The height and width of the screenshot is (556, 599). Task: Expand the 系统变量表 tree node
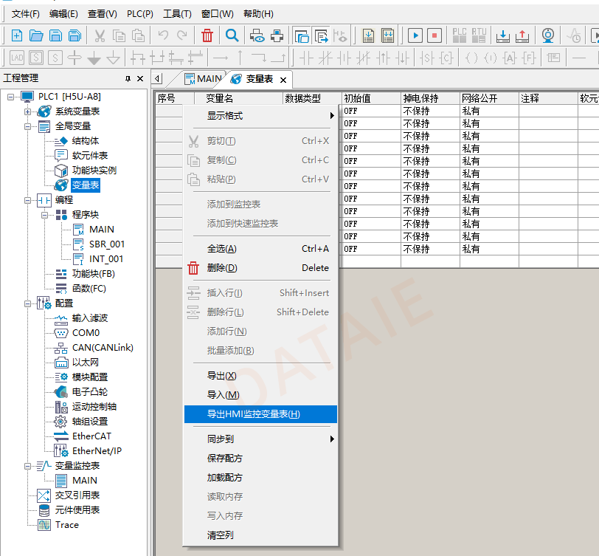click(28, 111)
